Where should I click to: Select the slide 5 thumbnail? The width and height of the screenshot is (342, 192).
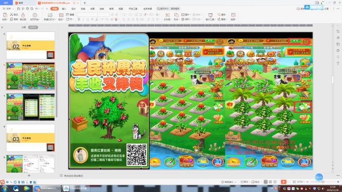(x=31, y=45)
